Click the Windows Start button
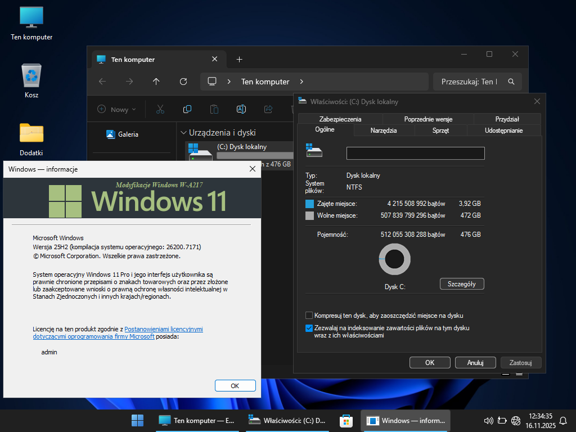576x432 pixels. click(137, 420)
